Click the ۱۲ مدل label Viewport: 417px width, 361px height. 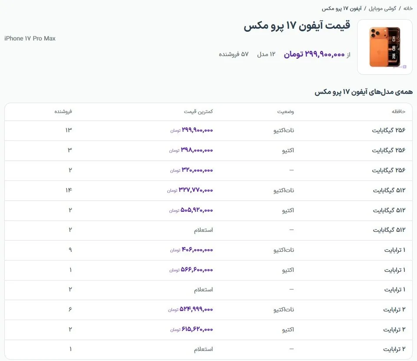[x=266, y=54]
